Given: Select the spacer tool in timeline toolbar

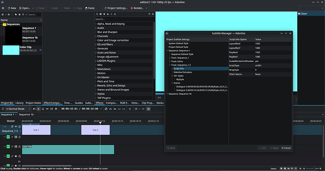Looking at the screenshot, I should pyautogui.click(x=47, y=109).
